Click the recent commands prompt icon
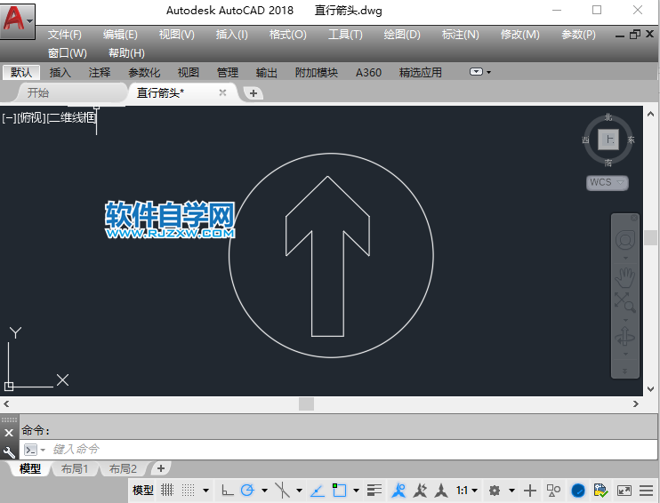The height and width of the screenshot is (503, 660). click(31, 450)
